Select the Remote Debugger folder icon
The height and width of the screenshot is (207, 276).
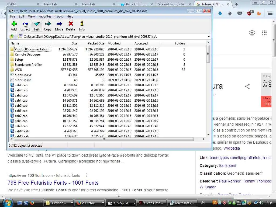click(12, 54)
